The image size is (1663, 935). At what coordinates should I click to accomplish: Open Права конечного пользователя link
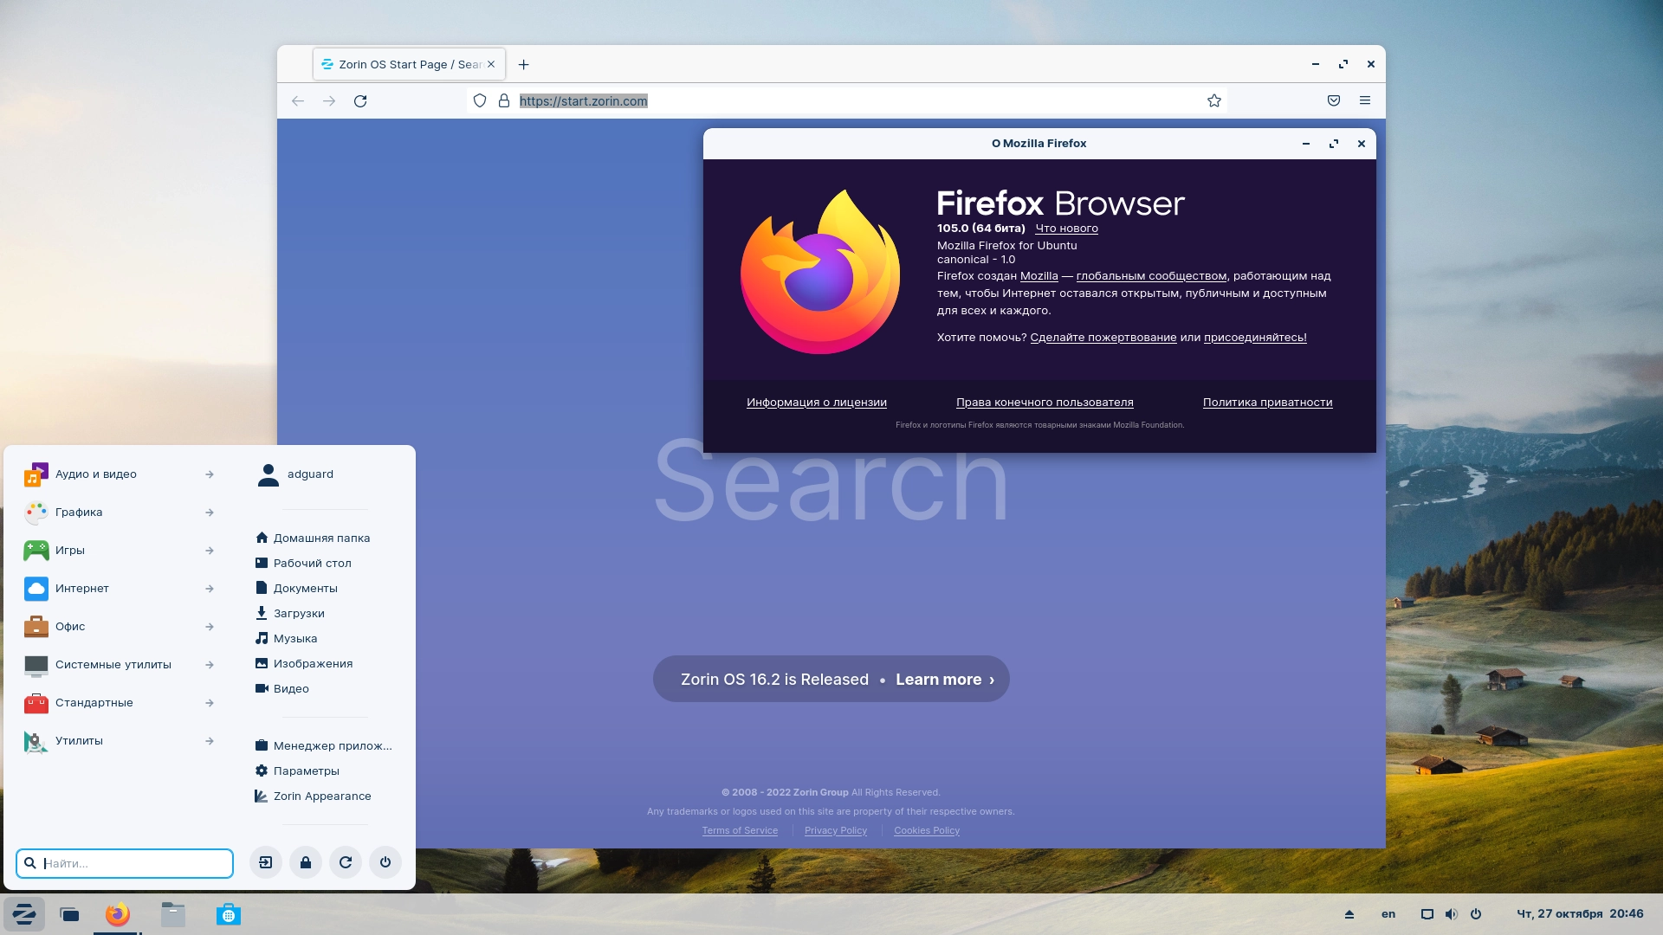pyautogui.click(x=1045, y=403)
